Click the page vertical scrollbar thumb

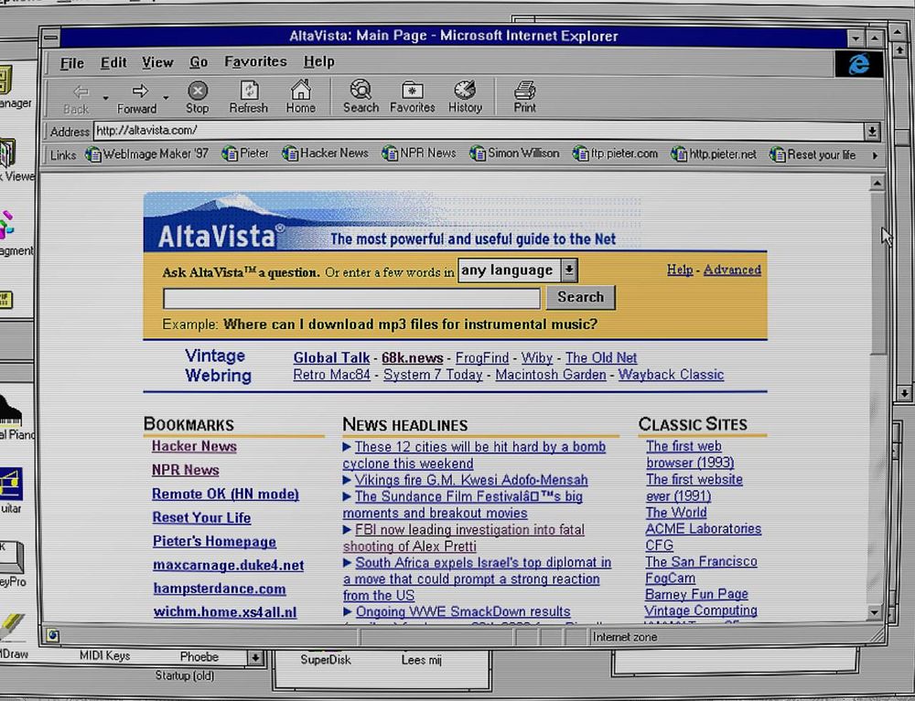coord(877,272)
